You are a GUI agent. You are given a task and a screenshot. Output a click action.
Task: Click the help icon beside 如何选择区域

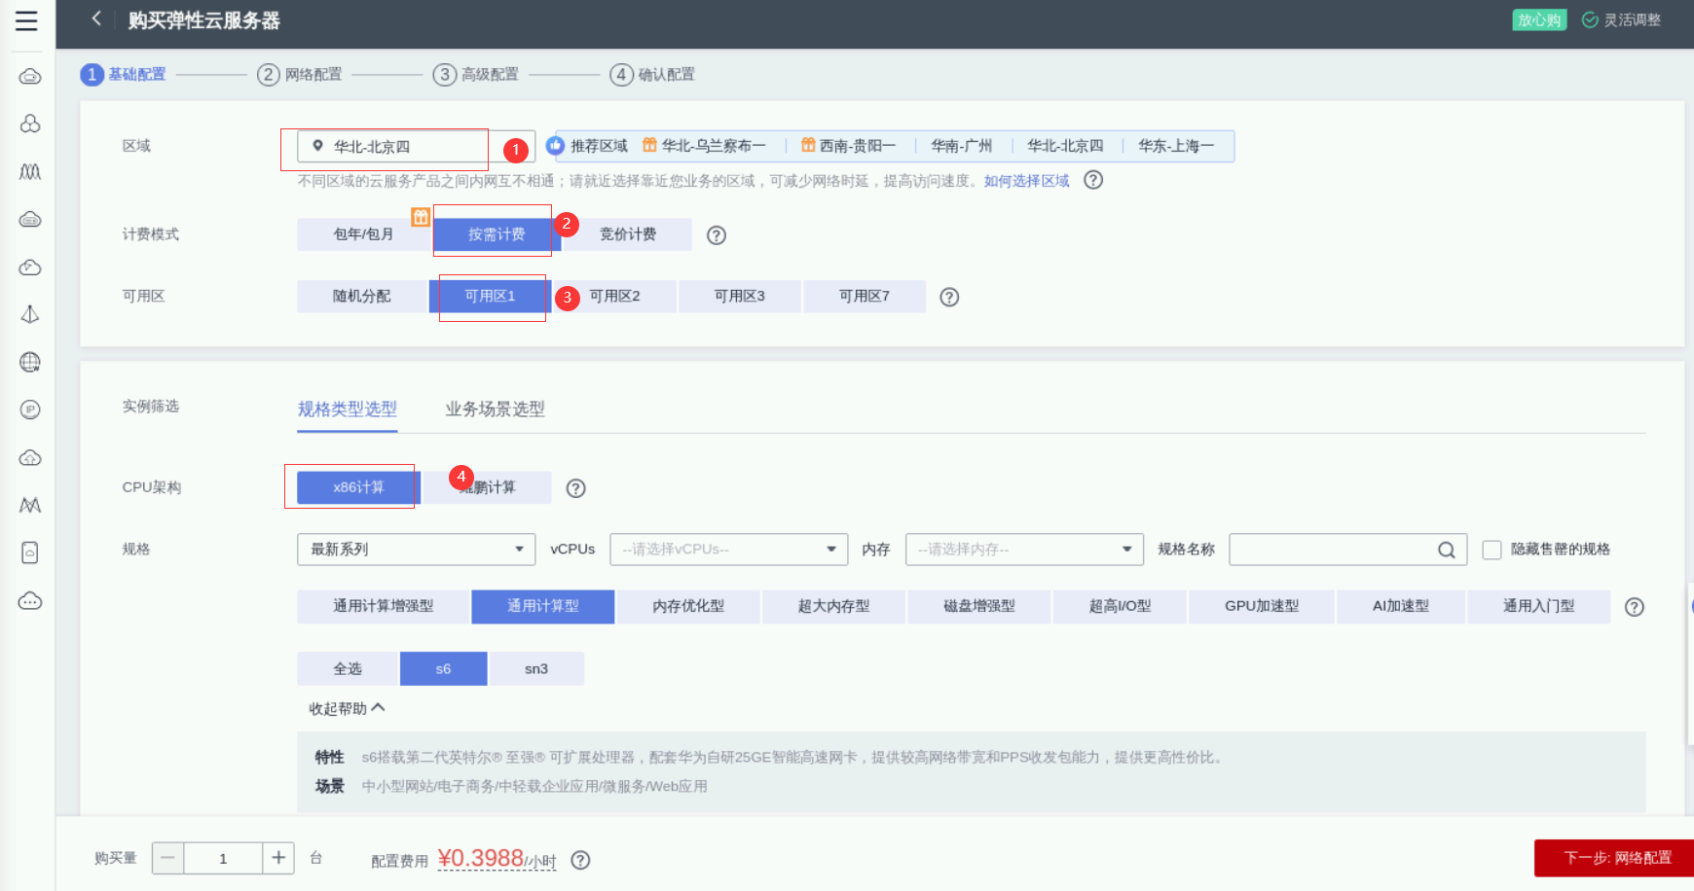click(x=1093, y=180)
